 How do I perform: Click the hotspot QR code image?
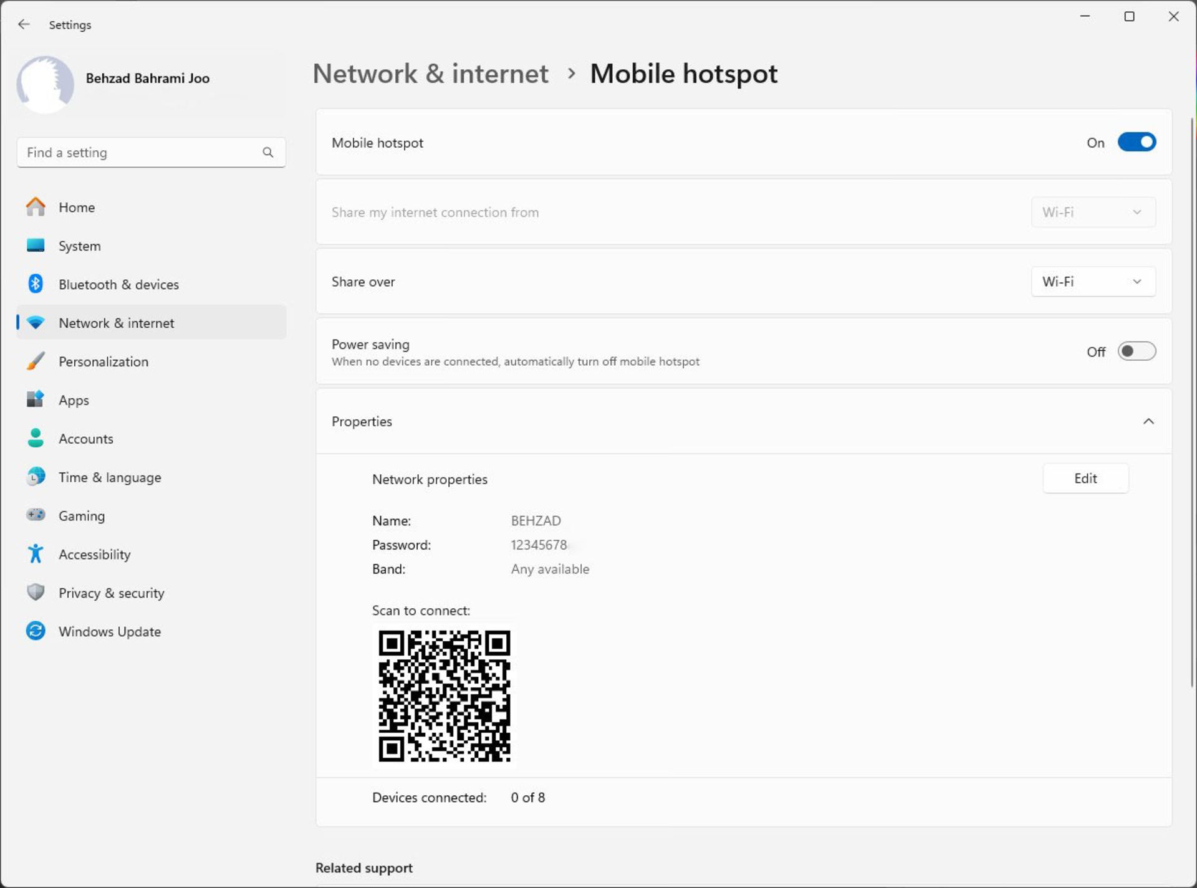pyautogui.click(x=445, y=696)
